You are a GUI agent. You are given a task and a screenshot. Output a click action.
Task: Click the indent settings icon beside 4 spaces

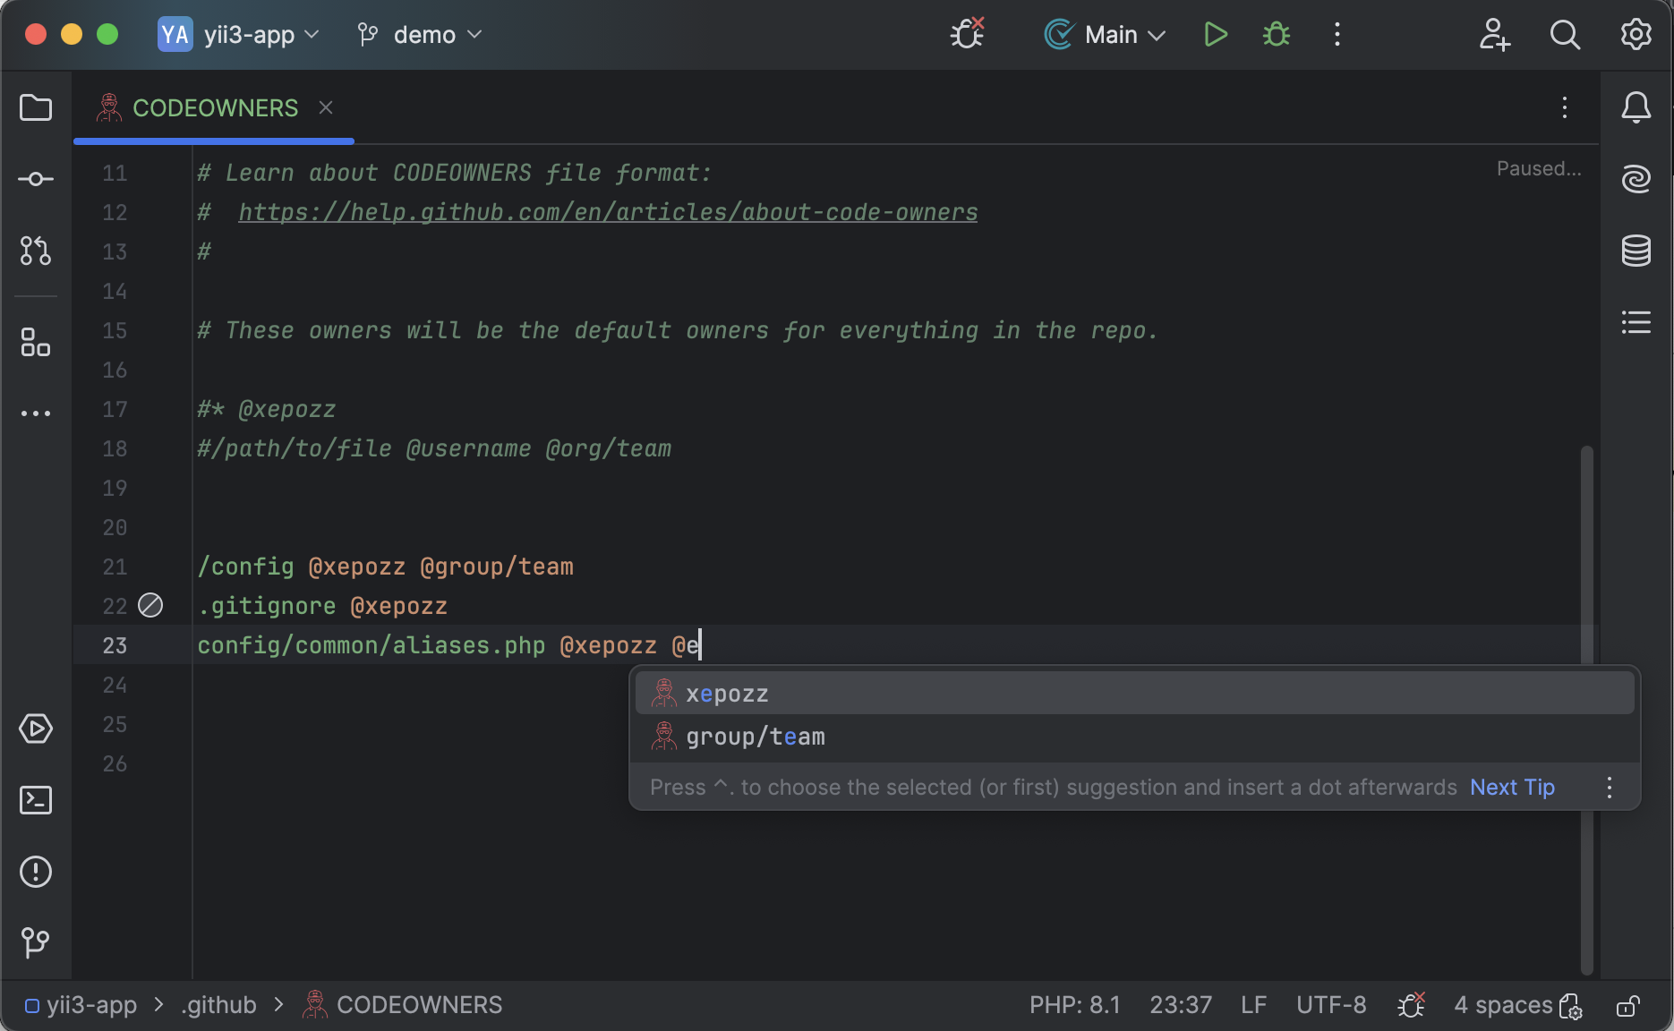pyautogui.click(x=1571, y=1006)
